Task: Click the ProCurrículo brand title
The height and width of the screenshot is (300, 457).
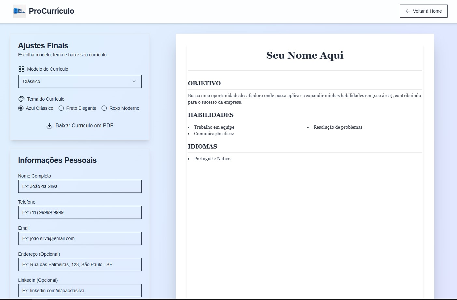Action: click(x=51, y=11)
